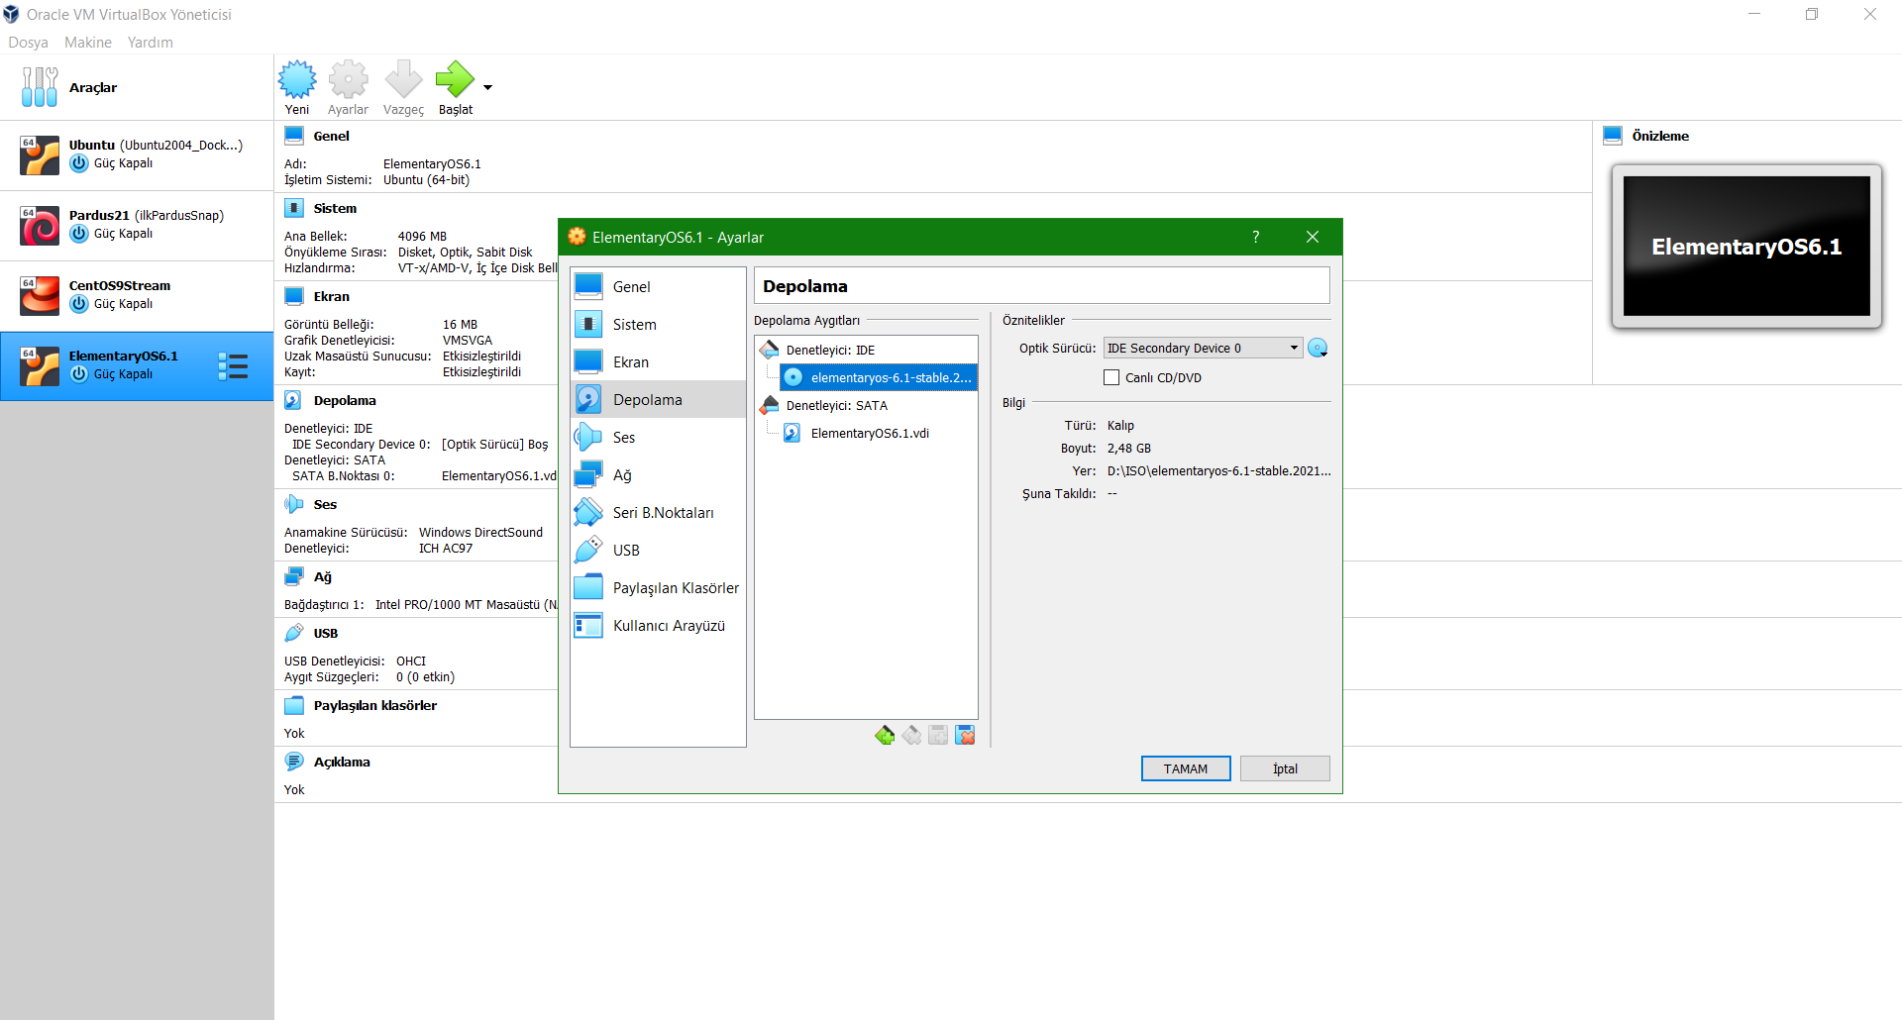
Task: Click choose disk image icon beside Optik Sürücü
Action: [1318, 348]
